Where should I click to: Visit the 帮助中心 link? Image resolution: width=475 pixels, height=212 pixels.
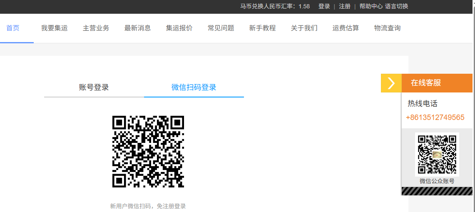coord(371,6)
